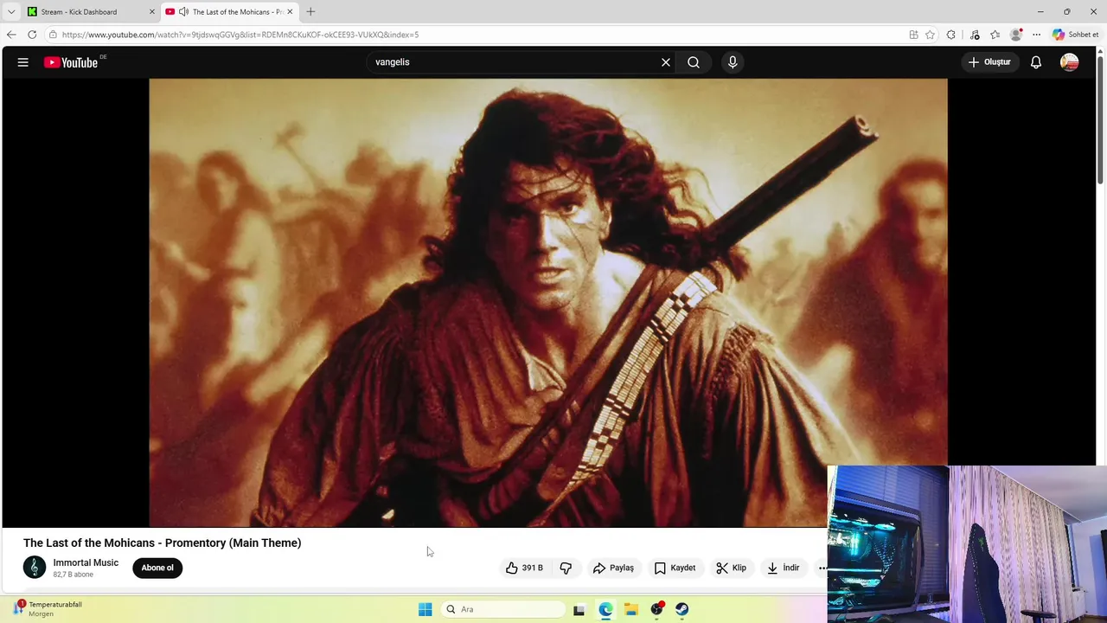Open a new browser tab
Viewport: 1107px width, 623px height.
310,12
